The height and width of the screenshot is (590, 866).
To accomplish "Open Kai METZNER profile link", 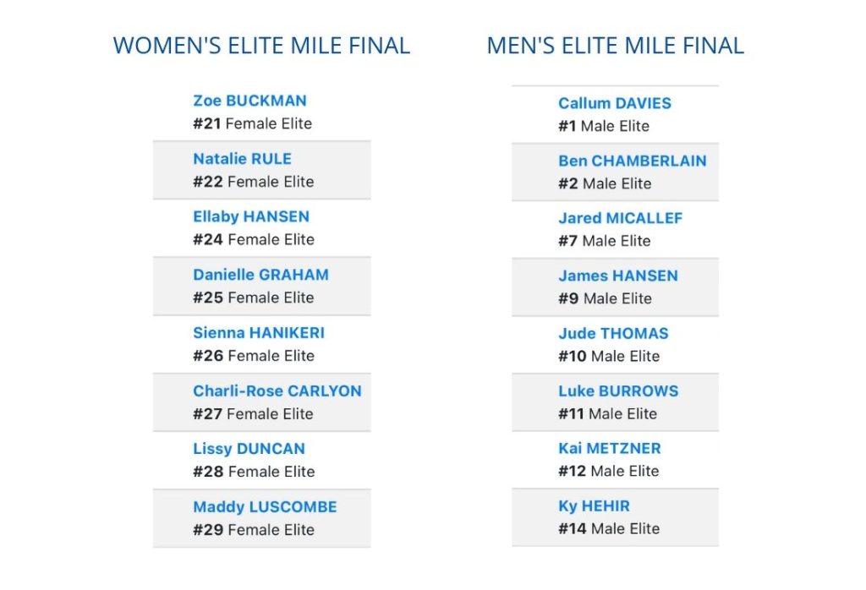I will 609,448.
